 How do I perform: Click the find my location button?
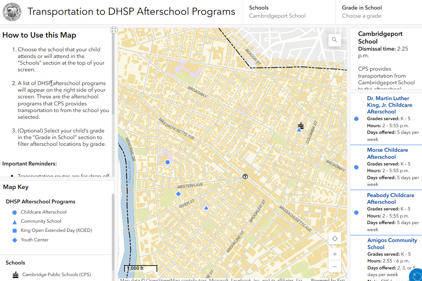pos(334,239)
